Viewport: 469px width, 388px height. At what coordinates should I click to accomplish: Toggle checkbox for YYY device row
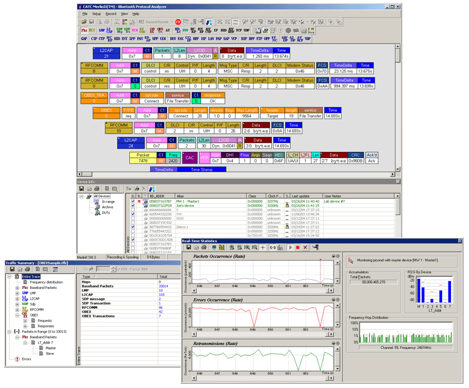click(133, 214)
